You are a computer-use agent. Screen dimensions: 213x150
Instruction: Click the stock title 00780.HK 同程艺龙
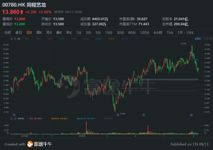click(24, 5)
